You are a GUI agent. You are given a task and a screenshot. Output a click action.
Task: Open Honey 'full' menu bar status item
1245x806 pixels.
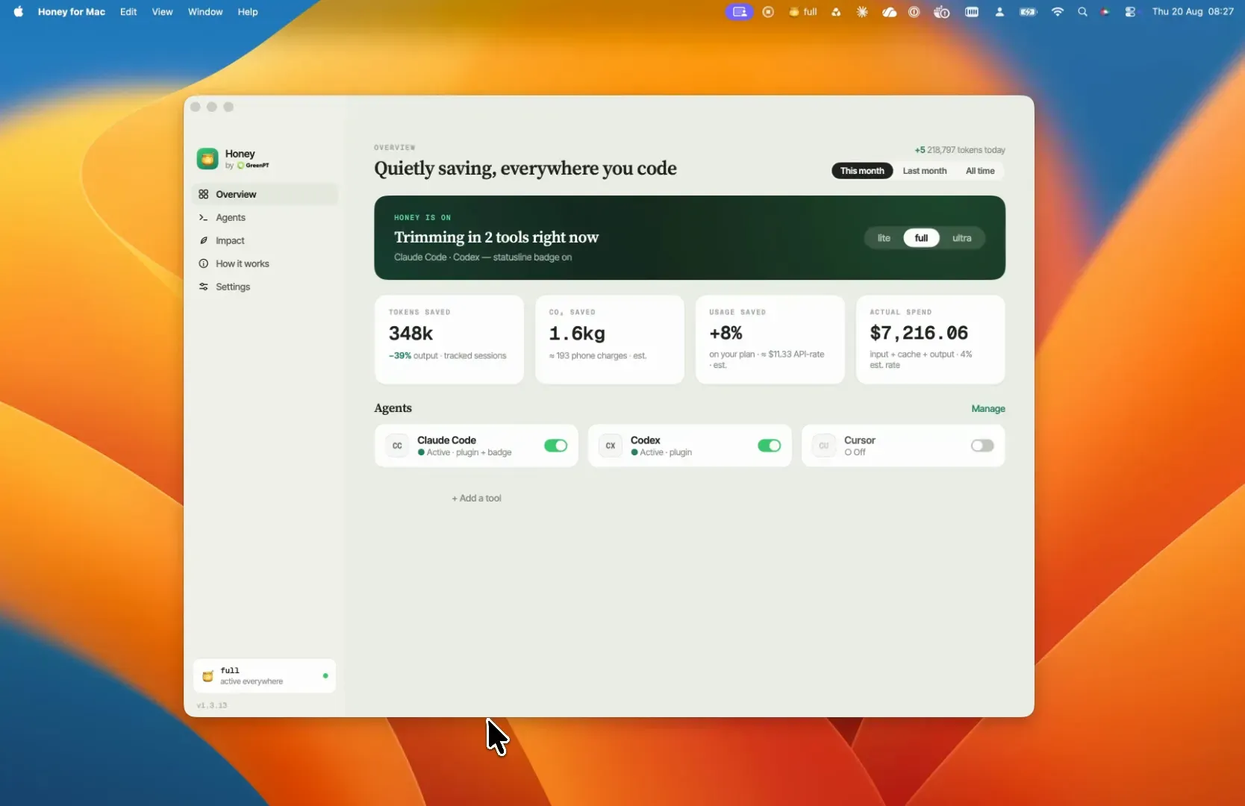click(x=803, y=12)
